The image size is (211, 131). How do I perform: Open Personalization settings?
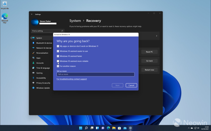click(x=42, y=53)
